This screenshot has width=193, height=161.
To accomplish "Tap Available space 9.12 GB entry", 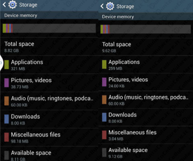I will 146,153.
